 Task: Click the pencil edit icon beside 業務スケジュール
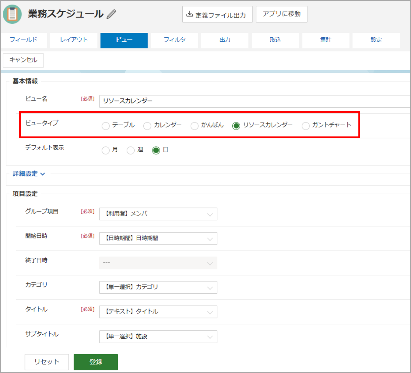(112, 14)
